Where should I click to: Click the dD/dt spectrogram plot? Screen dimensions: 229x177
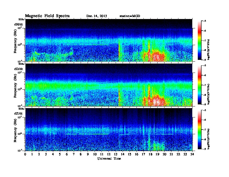109,85
